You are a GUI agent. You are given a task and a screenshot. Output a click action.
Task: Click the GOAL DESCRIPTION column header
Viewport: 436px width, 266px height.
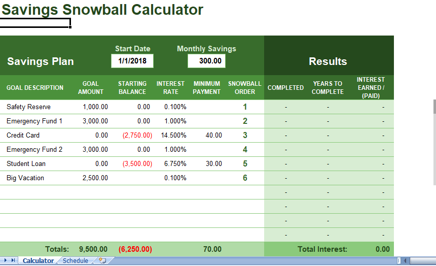tap(35, 88)
